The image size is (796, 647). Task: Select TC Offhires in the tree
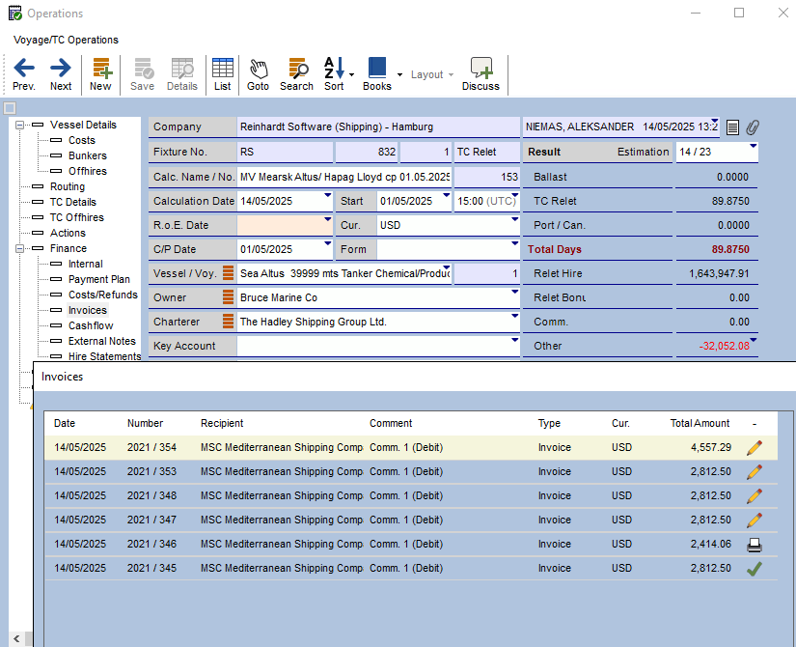pyautogui.click(x=76, y=217)
